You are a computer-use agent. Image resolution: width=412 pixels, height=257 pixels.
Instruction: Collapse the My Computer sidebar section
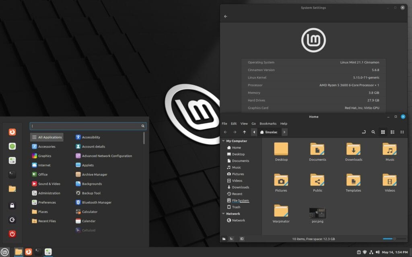pyautogui.click(x=223, y=141)
